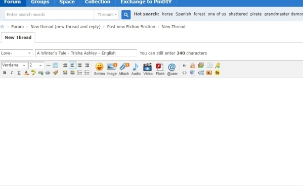Open the Groups menu item
303x186 pixels.
pos(40,3)
